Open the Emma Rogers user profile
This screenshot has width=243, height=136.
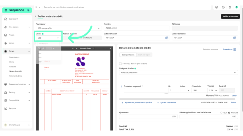(x=17, y=125)
